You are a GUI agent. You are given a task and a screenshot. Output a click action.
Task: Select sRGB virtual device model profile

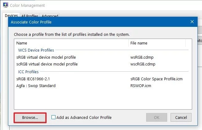point(46,57)
